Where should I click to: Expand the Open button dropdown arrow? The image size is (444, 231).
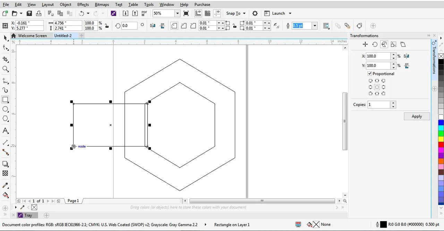21,13
